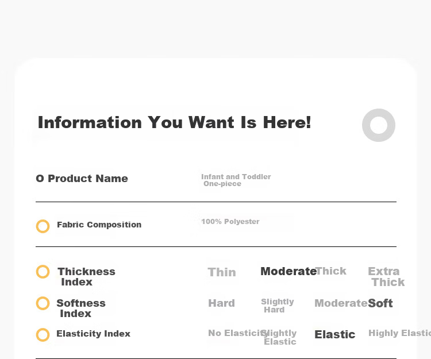Click the orange circle next to Softness Index
The height and width of the screenshot is (359, 431).
pos(43,303)
